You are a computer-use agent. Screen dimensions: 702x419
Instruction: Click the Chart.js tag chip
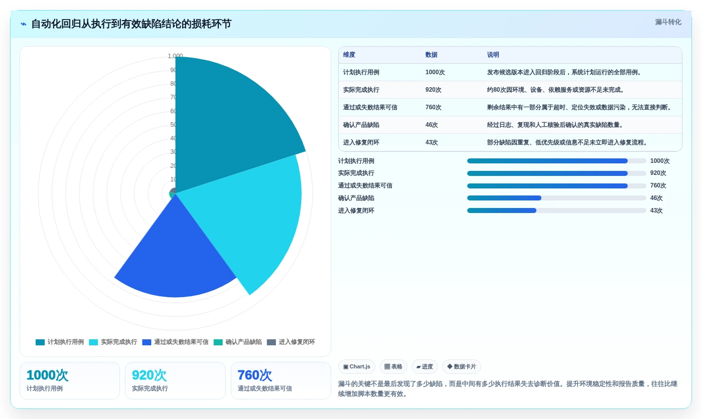point(357,367)
